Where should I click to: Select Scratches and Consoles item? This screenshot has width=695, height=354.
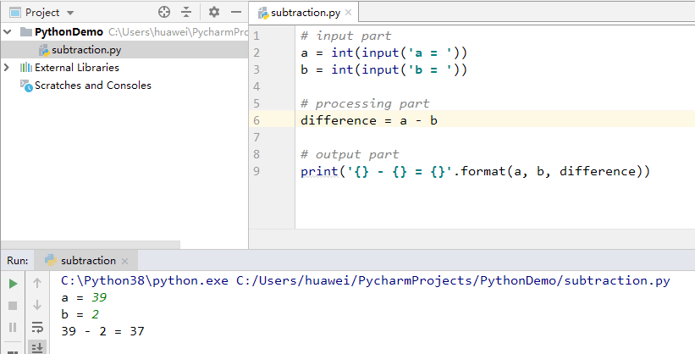point(92,86)
